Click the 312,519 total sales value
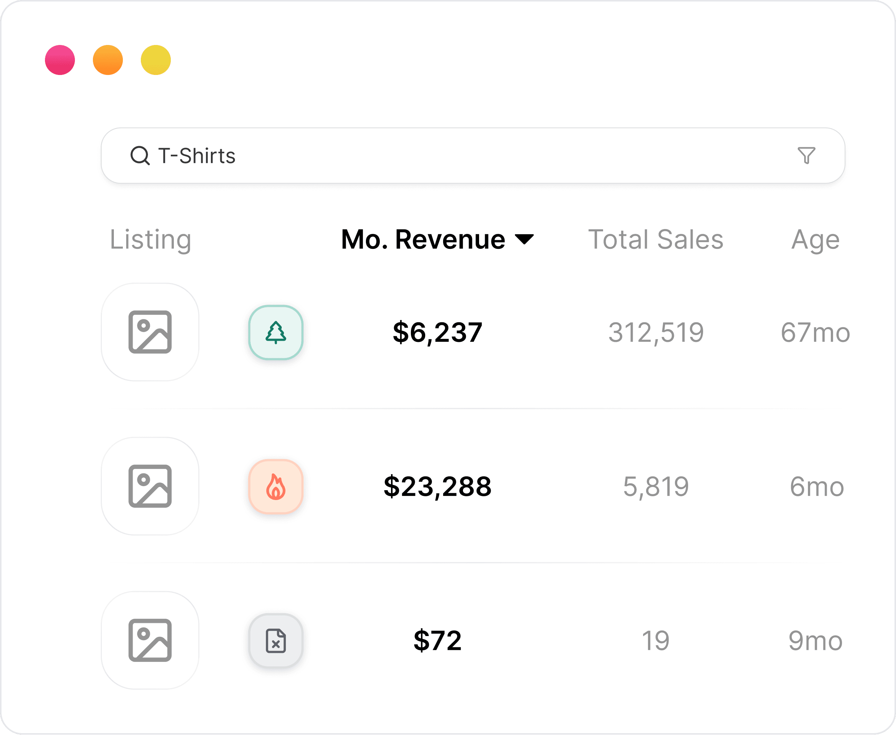The height and width of the screenshot is (735, 896). [x=656, y=332]
